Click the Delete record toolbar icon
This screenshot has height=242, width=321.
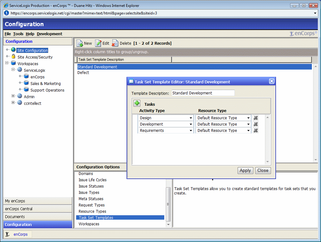[x=115, y=43]
